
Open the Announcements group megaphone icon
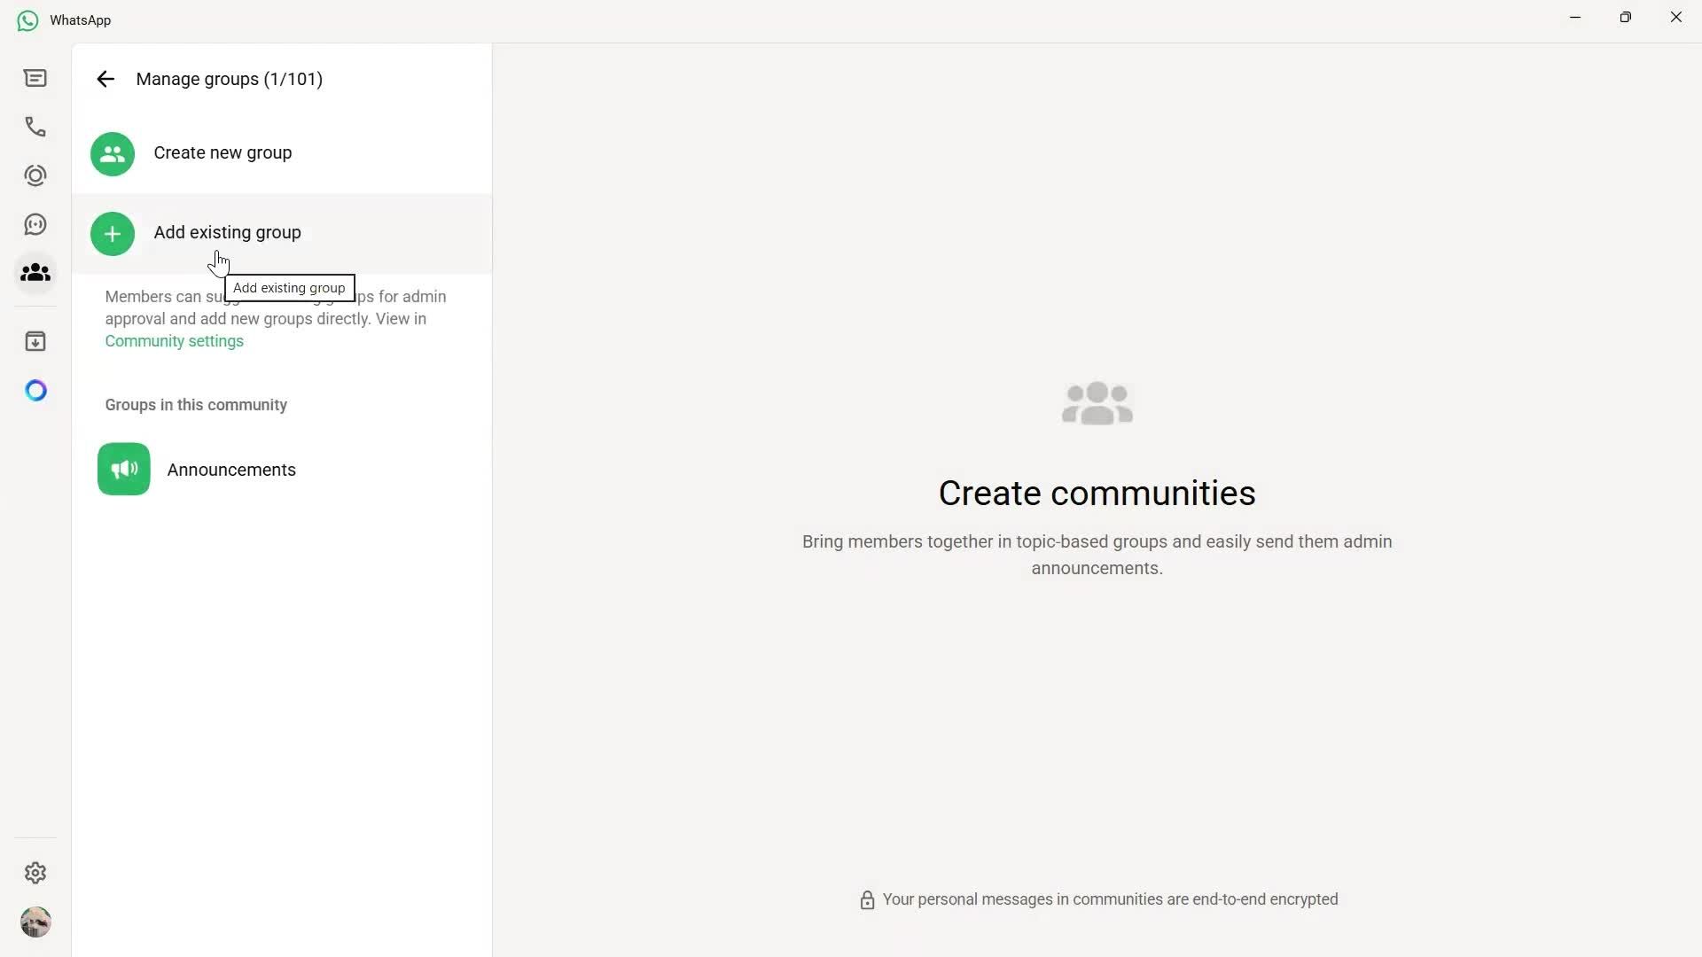click(x=123, y=470)
